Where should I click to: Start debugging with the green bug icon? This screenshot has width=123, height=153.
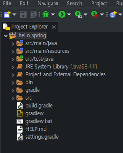46,14
